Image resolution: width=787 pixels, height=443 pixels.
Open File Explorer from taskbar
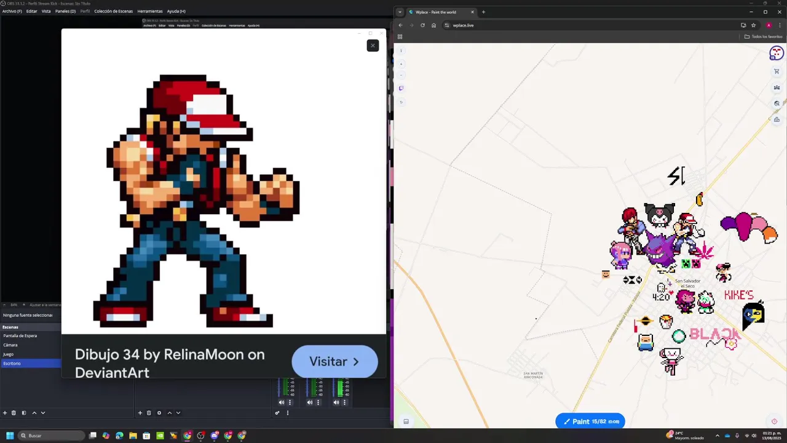pyautogui.click(x=133, y=436)
